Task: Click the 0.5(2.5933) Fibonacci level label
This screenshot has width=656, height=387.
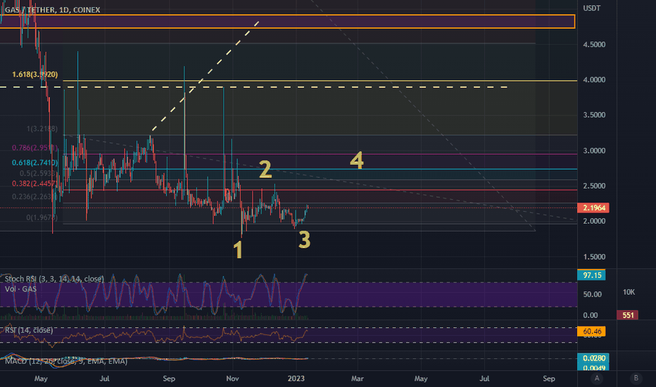Action: 39,173
